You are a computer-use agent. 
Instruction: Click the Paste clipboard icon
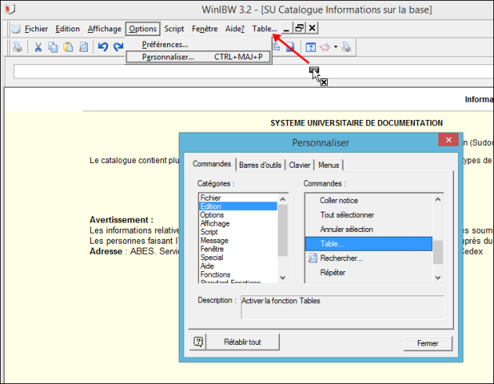click(68, 47)
